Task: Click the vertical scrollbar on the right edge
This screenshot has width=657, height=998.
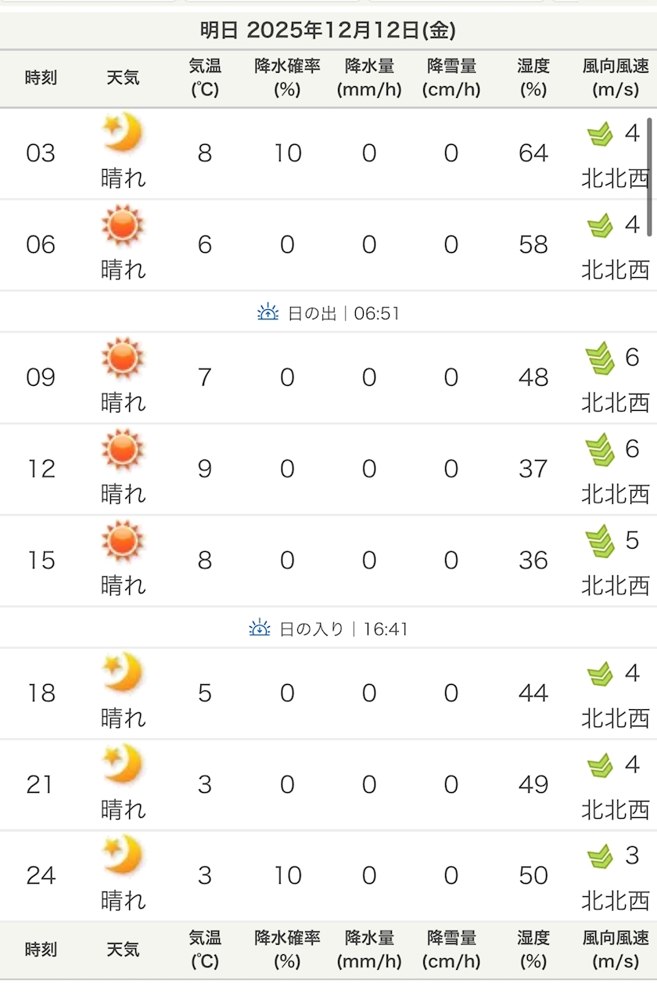Action: (649, 176)
